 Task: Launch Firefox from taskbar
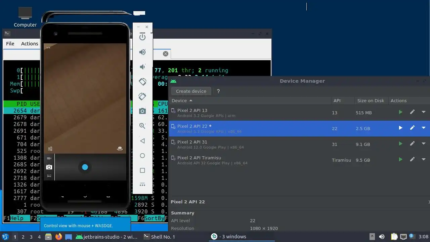[x=58, y=237]
